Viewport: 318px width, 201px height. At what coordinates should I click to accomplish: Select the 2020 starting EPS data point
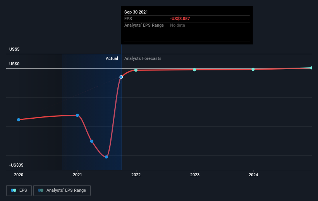click(x=19, y=120)
